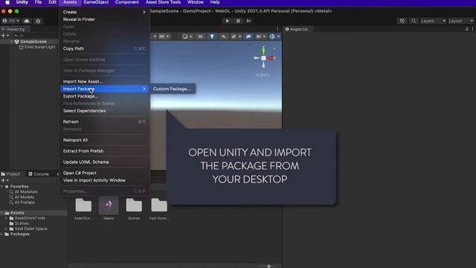The image size is (476, 268).
Task: Open the Layers dropdown
Action: point(433,21)
